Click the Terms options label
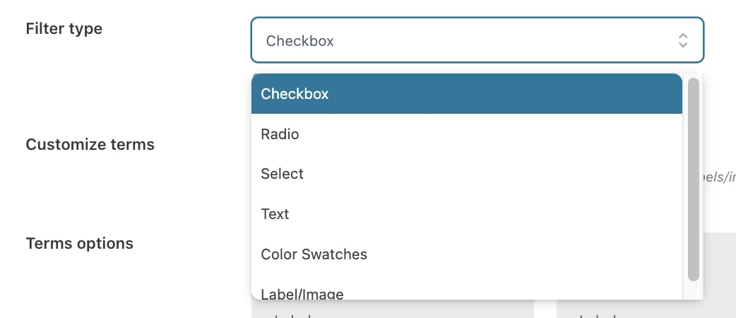The height and width of the screenshot is (318, 736). pyautogui.click(x=80, y=244)
